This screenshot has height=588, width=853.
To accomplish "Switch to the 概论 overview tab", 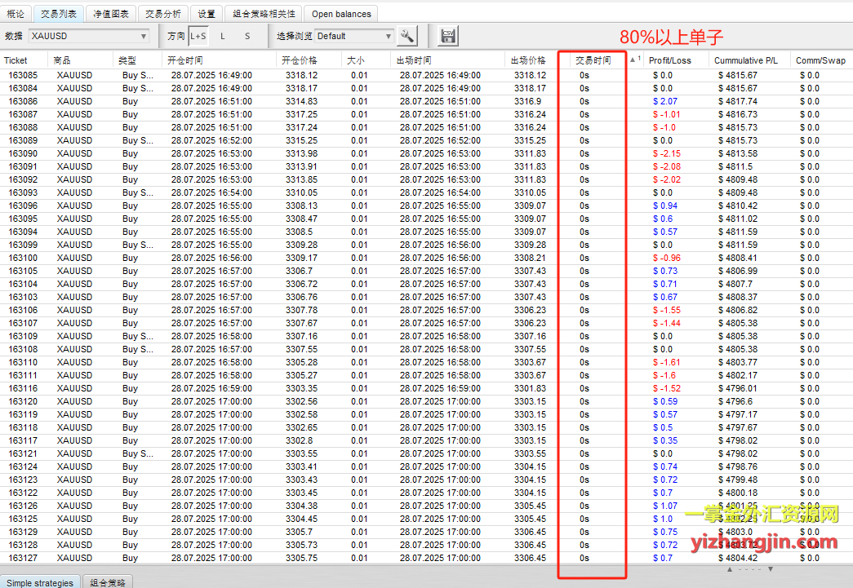I will click(16, 14).
